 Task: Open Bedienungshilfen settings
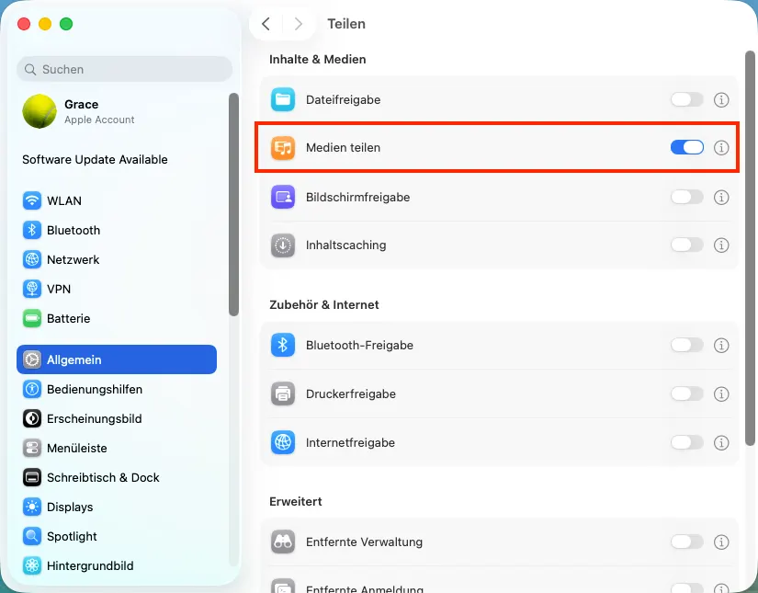[x=116, y=390]
